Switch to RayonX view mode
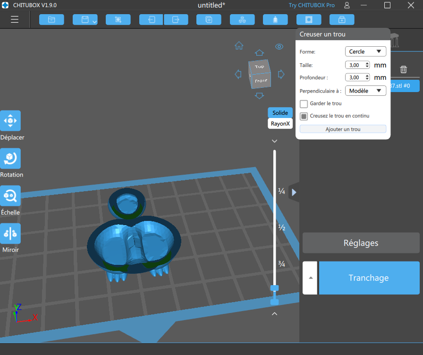Screen dimensions: 423x355 [x=280, y=124]
